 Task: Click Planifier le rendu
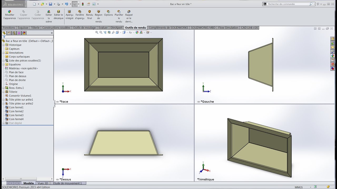119,17
